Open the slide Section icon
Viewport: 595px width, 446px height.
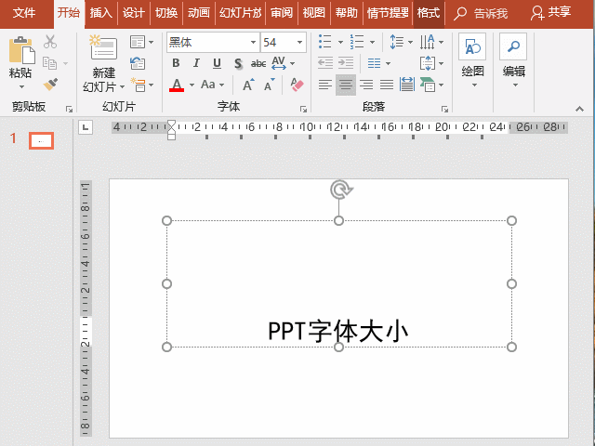point(138,85)
